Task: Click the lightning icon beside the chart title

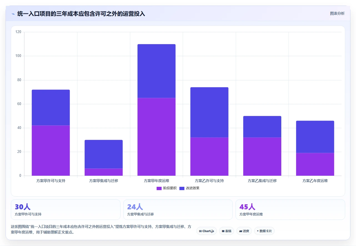Action: (x=13, y=14)
